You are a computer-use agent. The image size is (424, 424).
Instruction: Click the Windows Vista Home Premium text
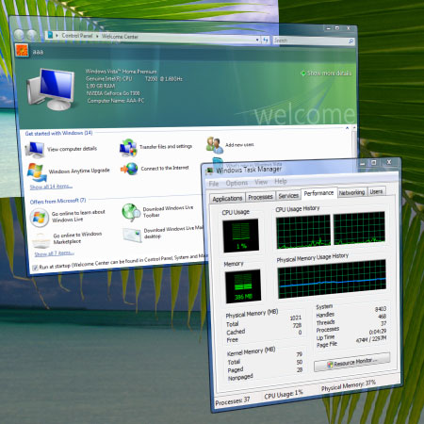pos(121,72)
